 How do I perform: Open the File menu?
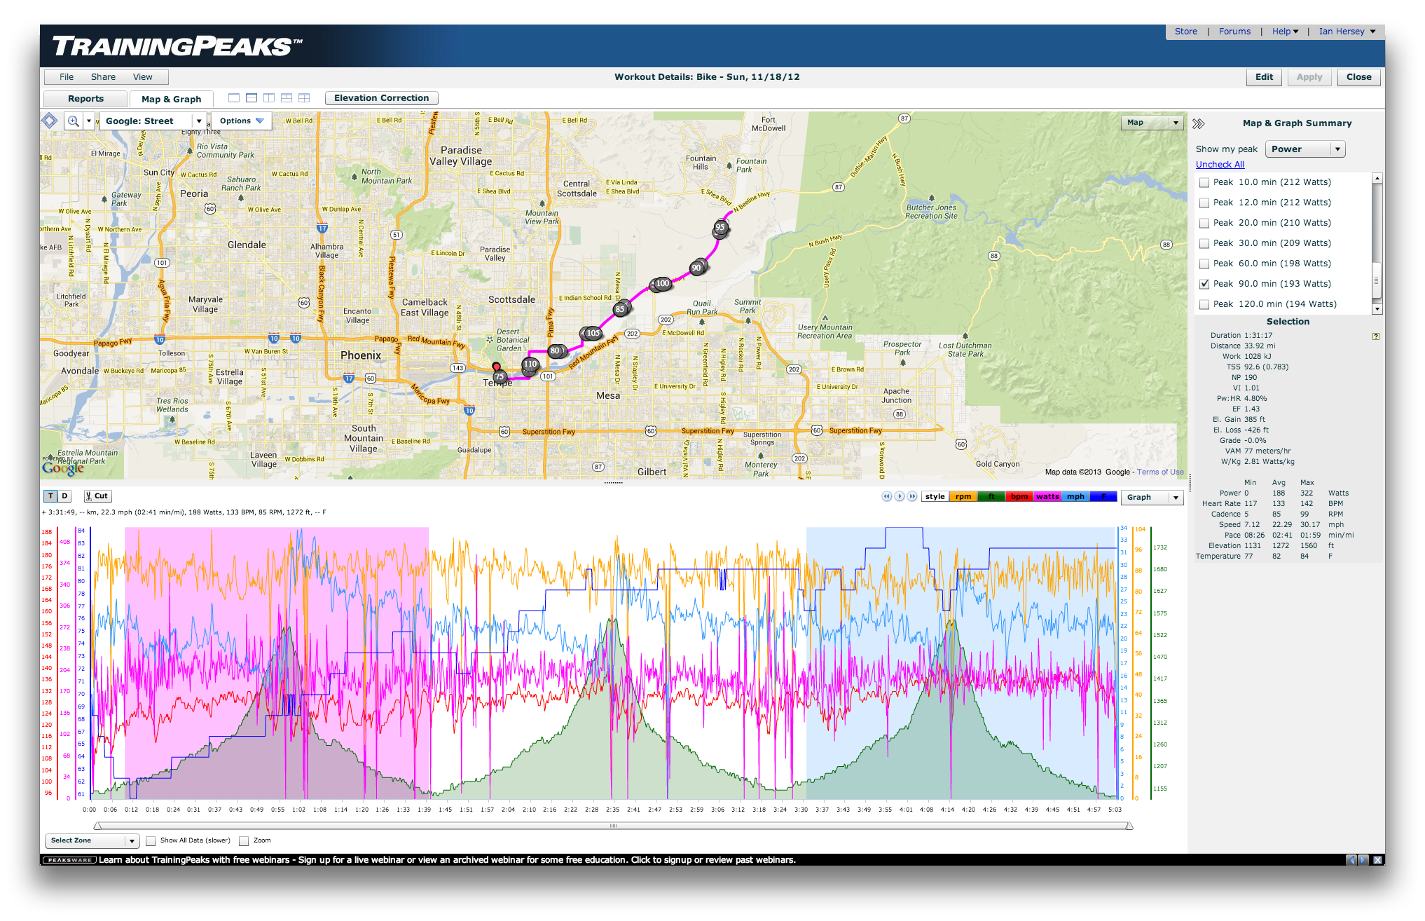[x=67, y=77]
